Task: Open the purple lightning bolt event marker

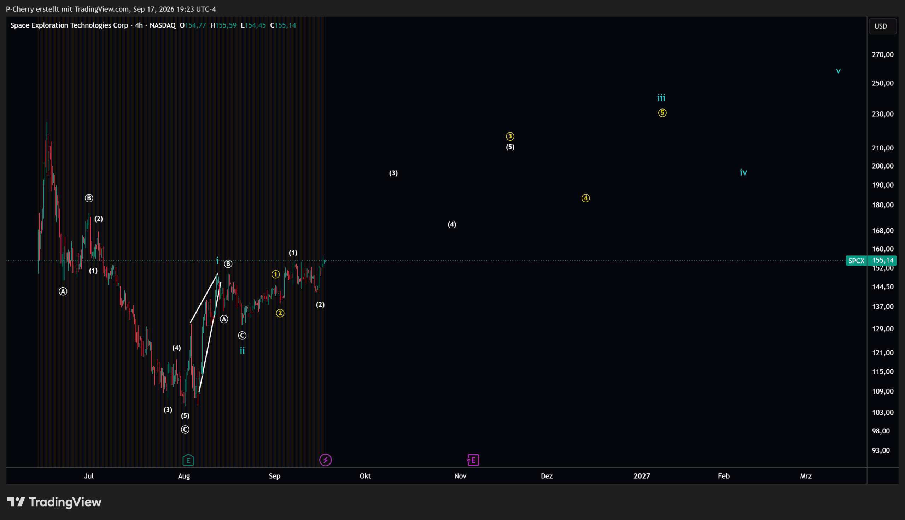Action: [x=325, y=460]
